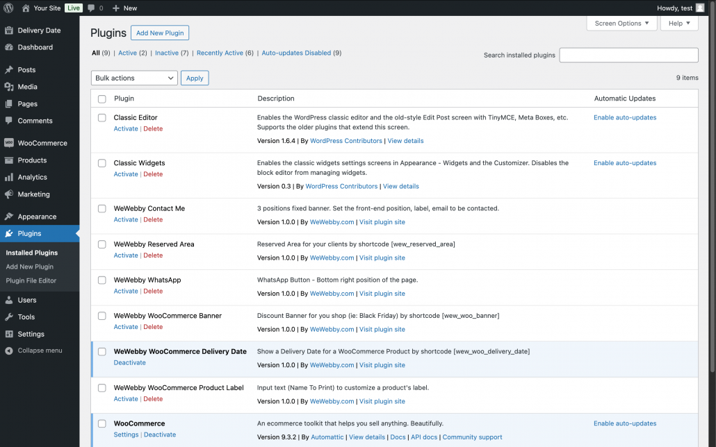
Task: Click the Collapse menu arrow icon
Action: coord(9,351)
